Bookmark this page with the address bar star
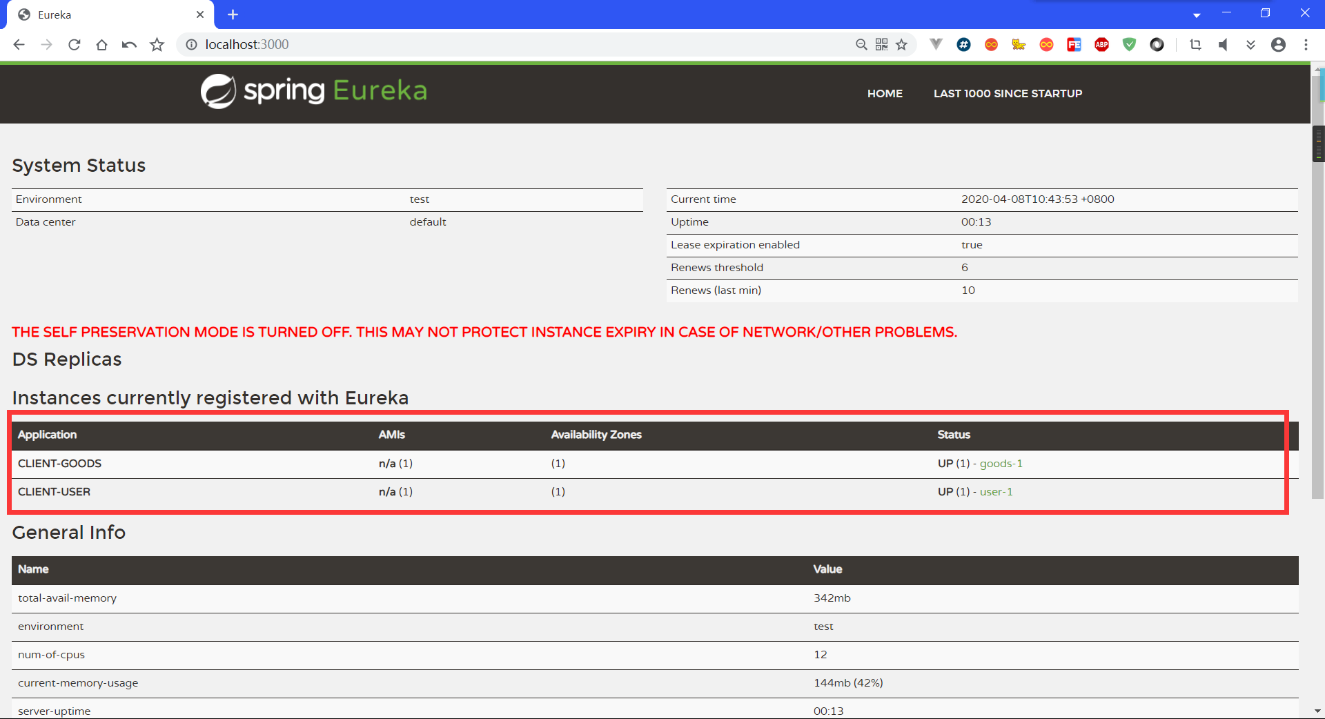This screenshot has height=719, width=1325. (901, 45)
